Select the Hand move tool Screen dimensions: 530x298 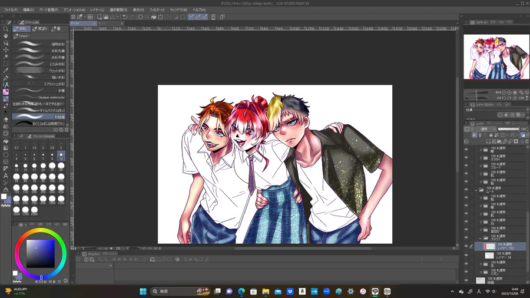coord(6,36)
